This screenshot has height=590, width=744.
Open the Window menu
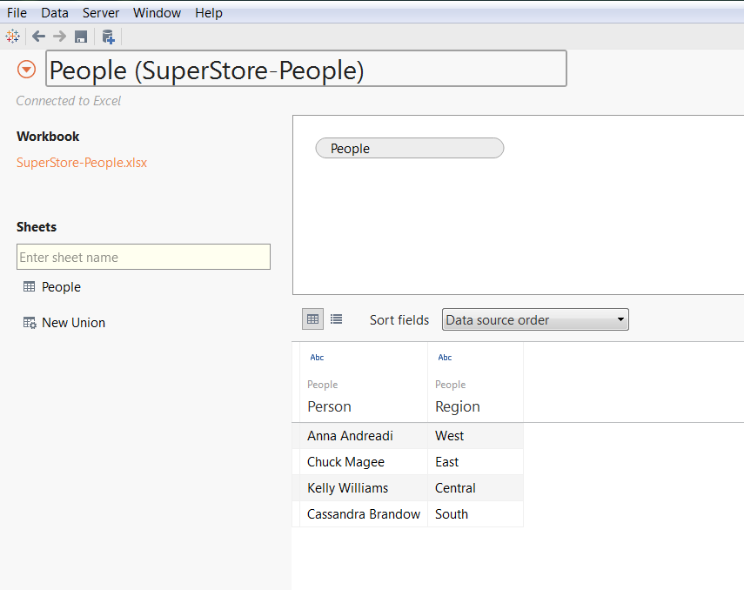click(157, 13)
